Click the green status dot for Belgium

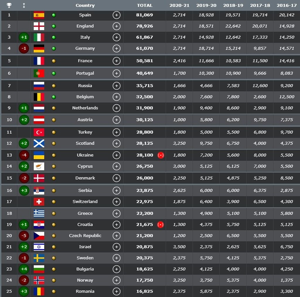54,97
